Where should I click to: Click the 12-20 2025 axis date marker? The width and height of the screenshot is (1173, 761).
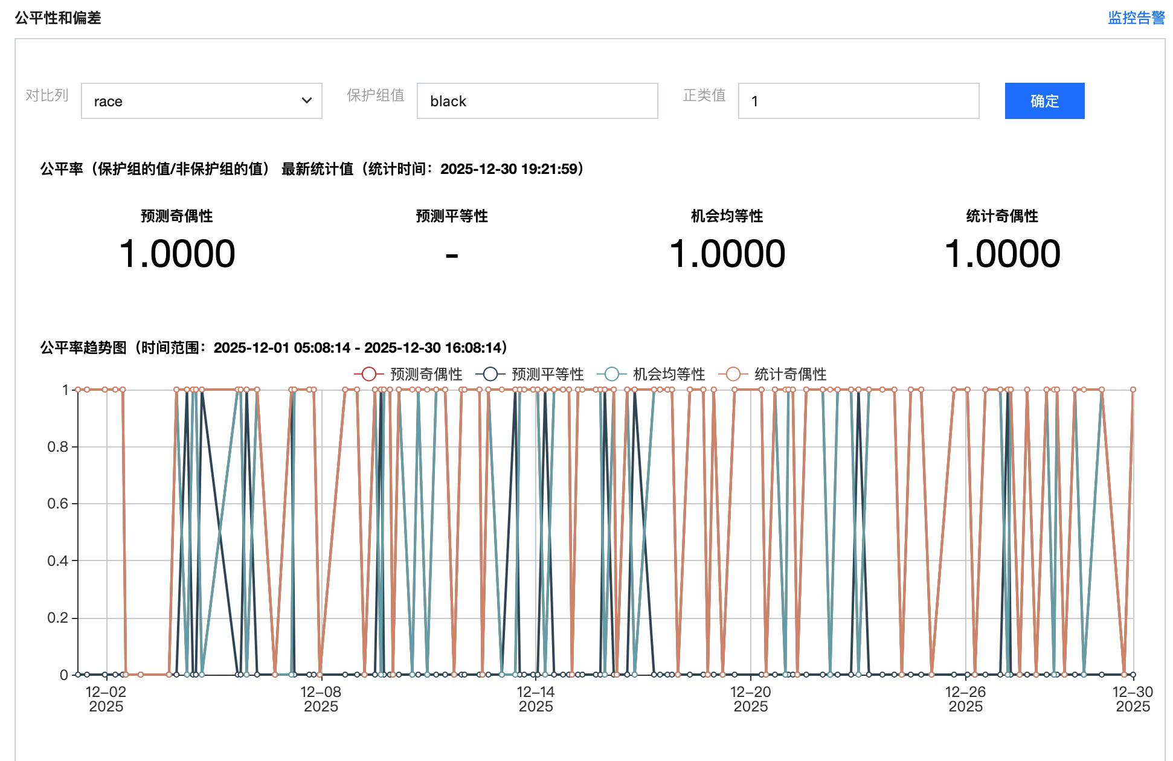pos(750,699)
